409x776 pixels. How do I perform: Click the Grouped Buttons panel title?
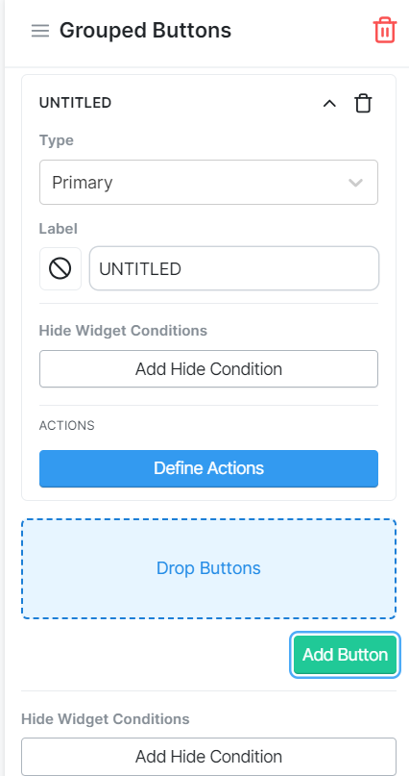click(145, 31)
